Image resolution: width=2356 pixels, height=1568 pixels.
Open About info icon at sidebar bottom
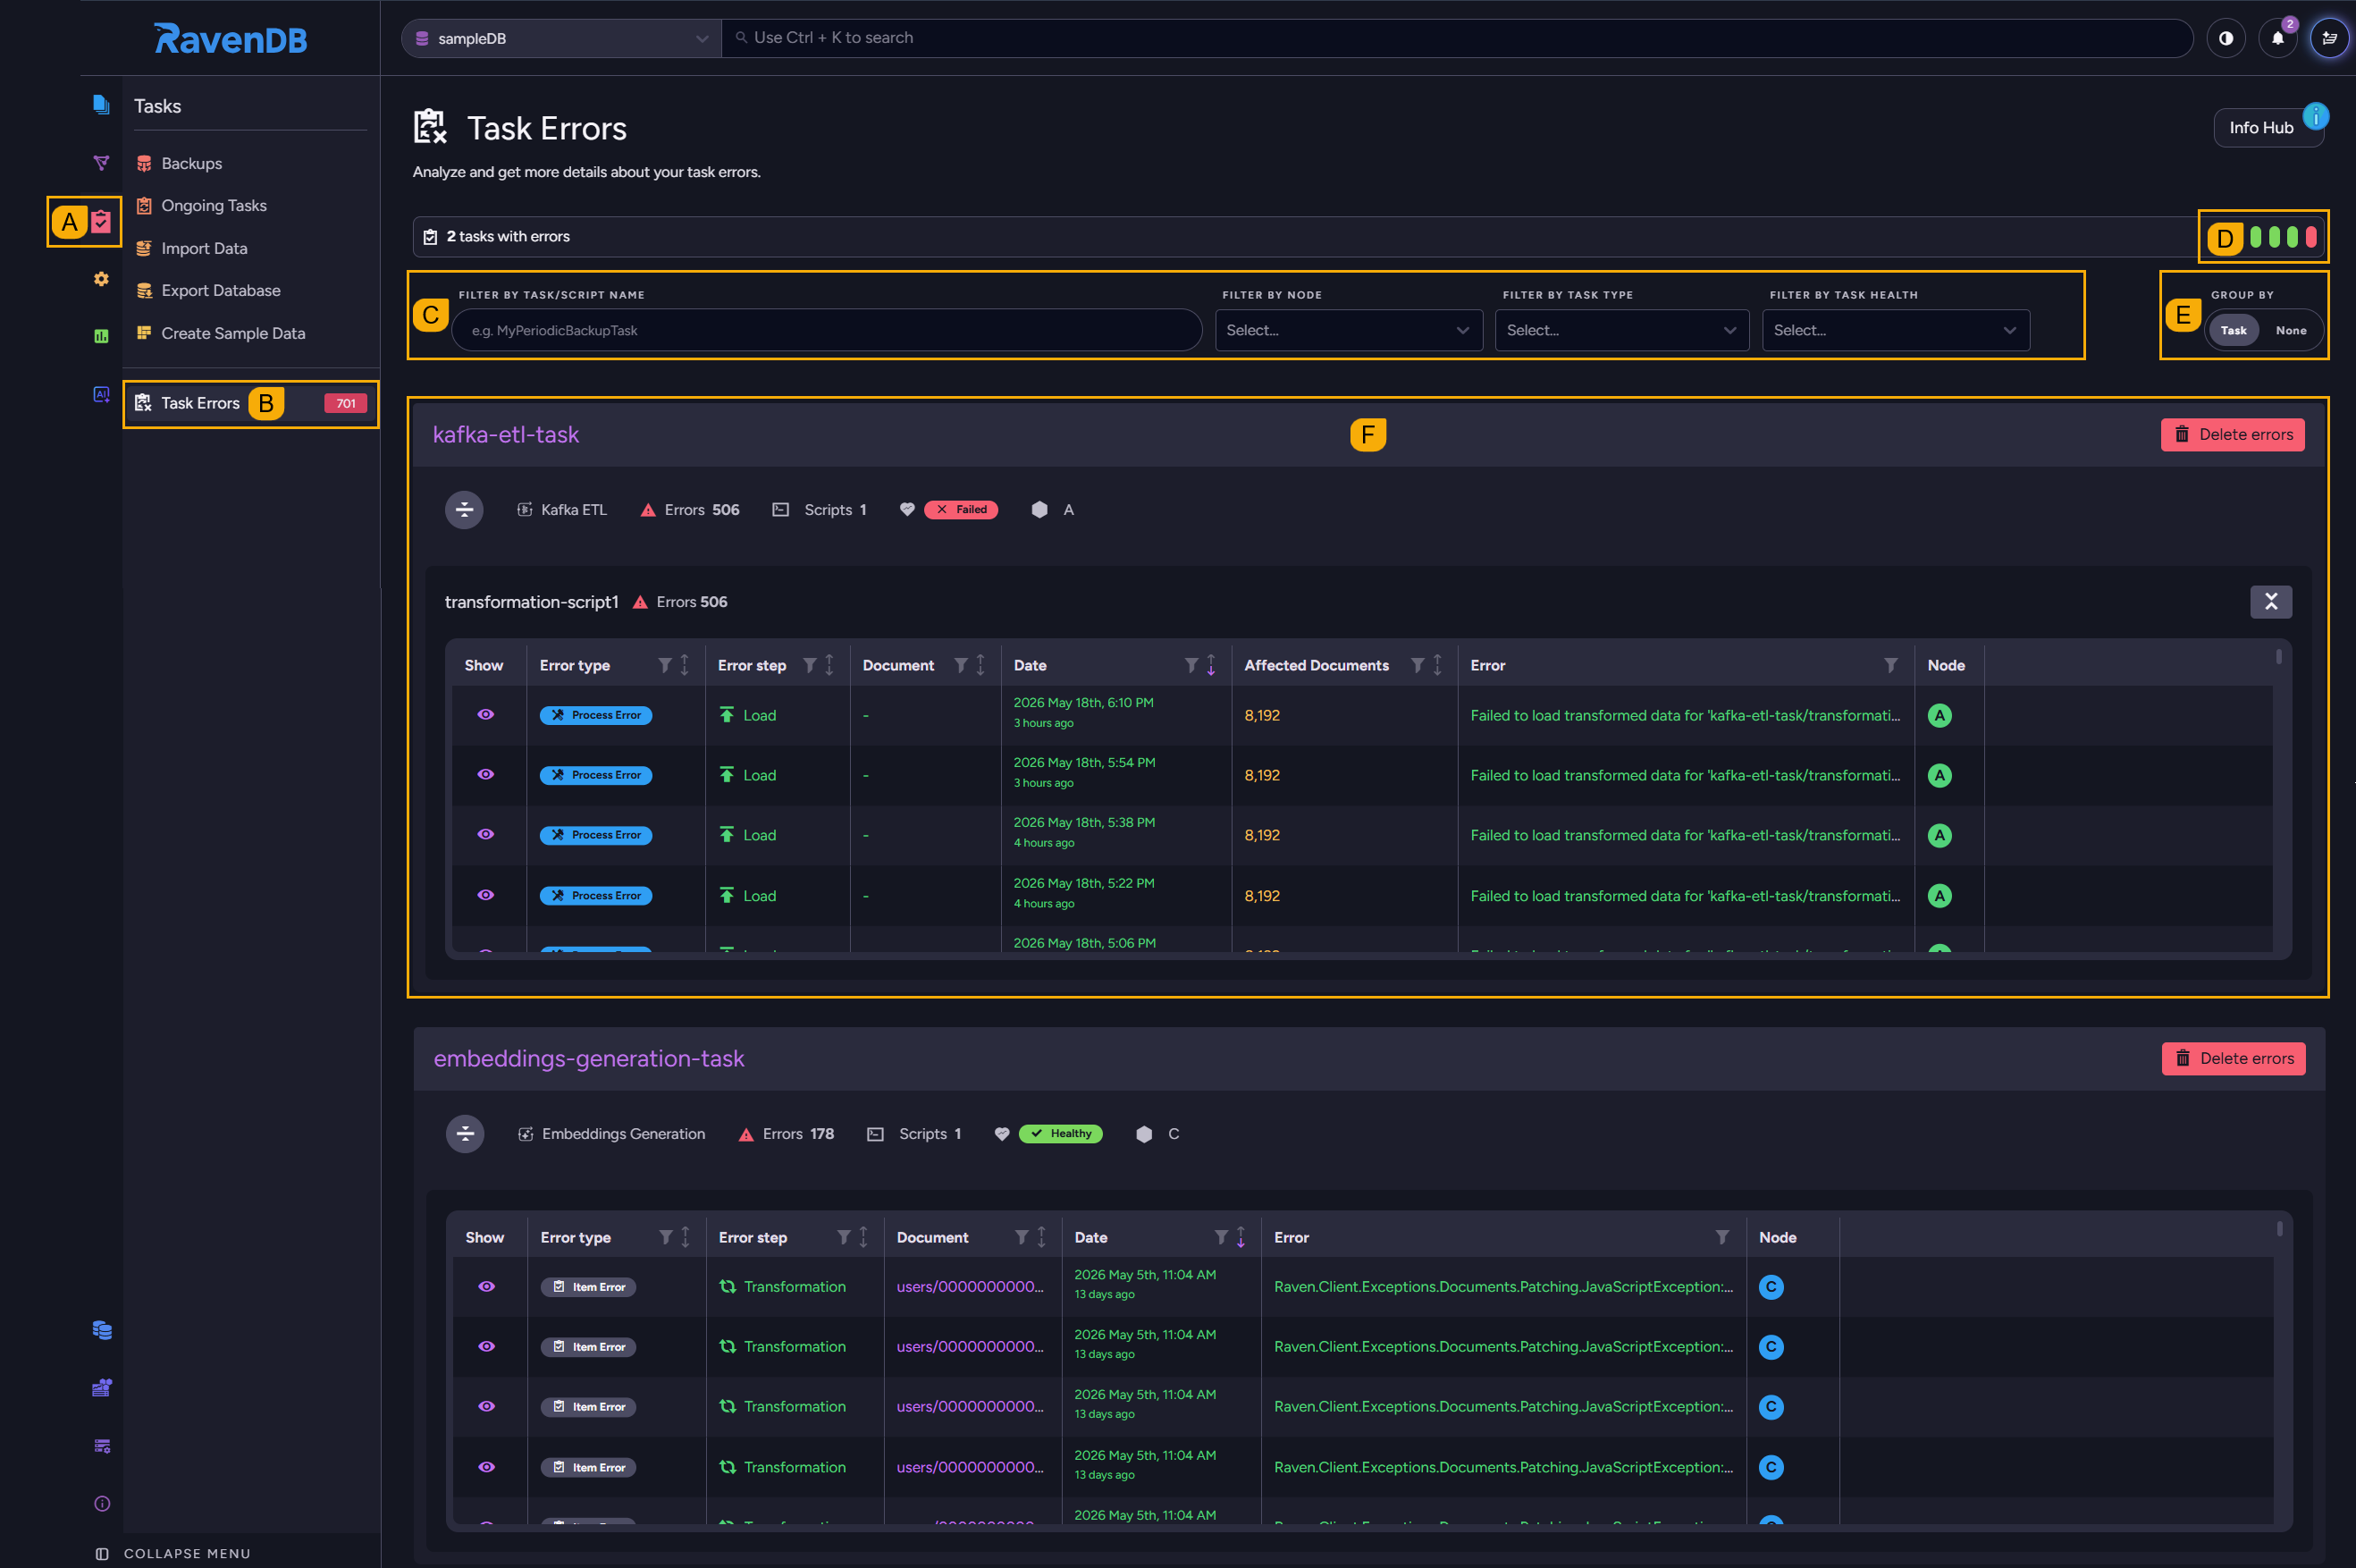pyautogui.click(x=102, y=1504)
